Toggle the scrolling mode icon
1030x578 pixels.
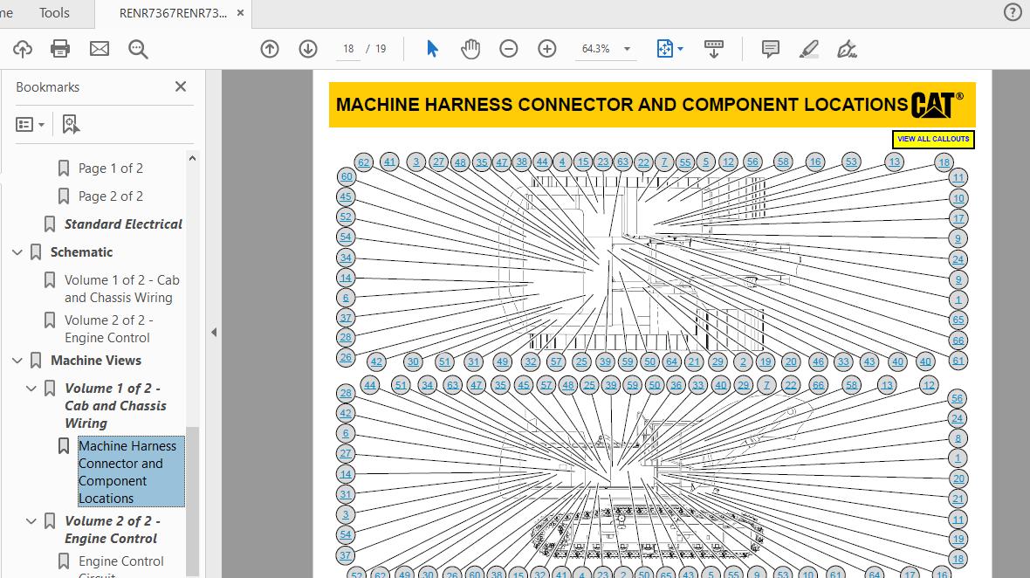click(714, 49)
